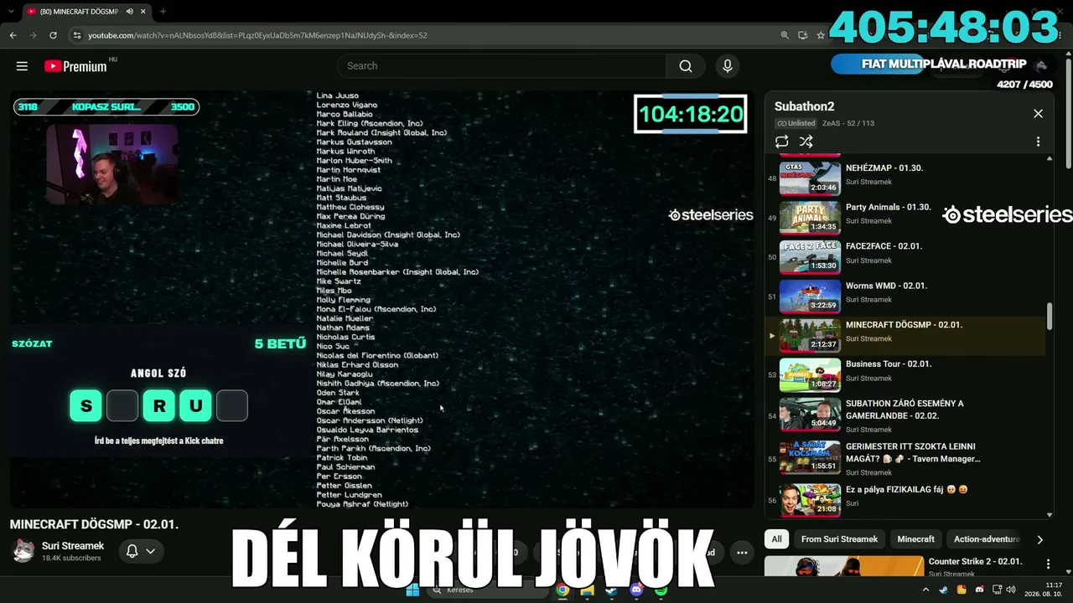Open notification bell dropdown for Suri Streamek
Image resolution: width=1073 pixels, height=603 pixels.
(140, 551)
